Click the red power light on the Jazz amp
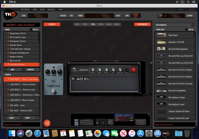Viewport: 199px width, 139px height. [133, 70]
